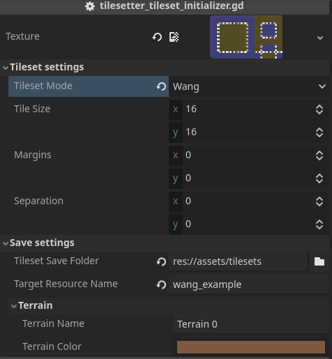Click the texture edit icon next to Texture
The height and width of the screenshot is (359, 332).
[174, 37]
